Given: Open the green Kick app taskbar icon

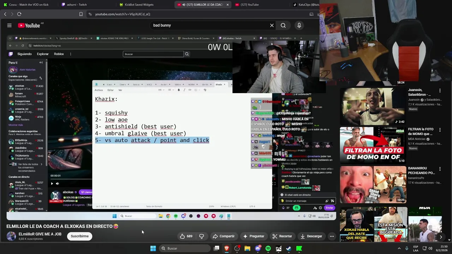Looking at the screenshot, I should (299, 248).
